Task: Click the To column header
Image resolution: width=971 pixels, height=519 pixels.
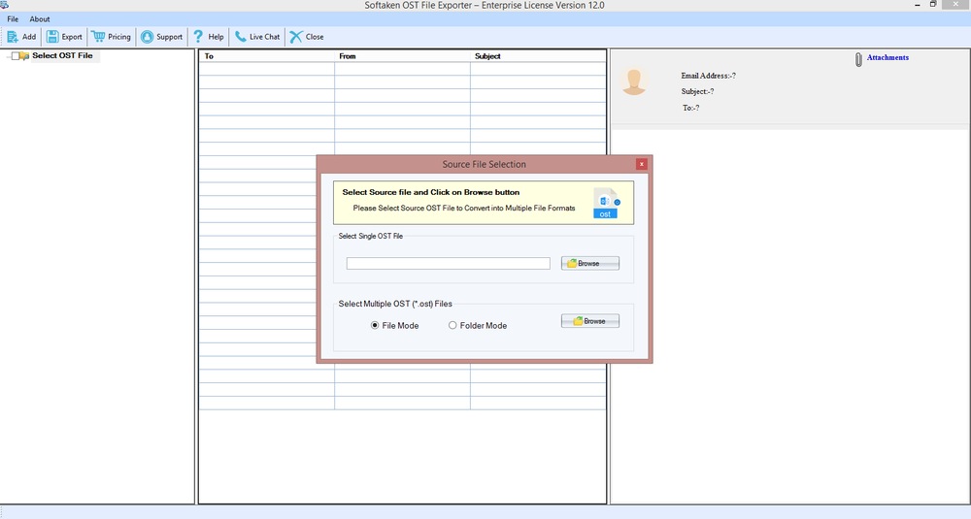Action: 267,56
